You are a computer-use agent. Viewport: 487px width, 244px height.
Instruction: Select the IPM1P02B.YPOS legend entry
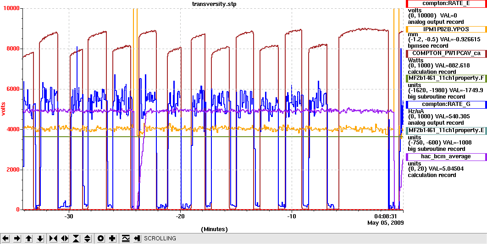tap(446, 29)
